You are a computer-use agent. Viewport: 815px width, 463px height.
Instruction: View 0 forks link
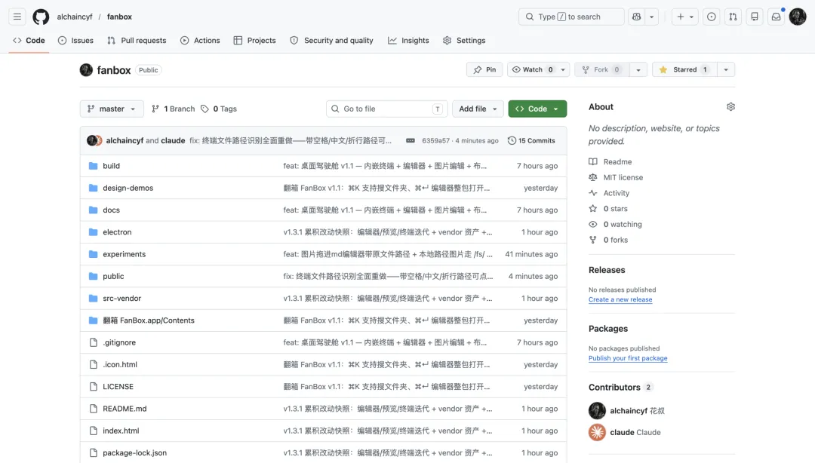point(608,240)
